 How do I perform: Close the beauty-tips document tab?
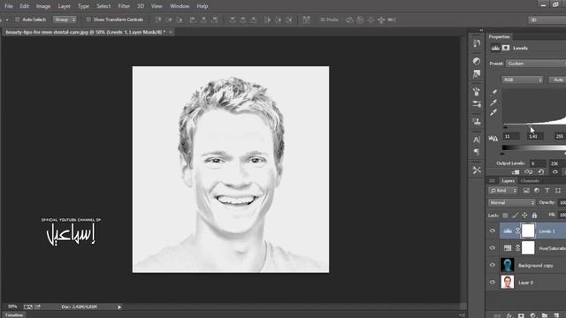click(171, 32)
